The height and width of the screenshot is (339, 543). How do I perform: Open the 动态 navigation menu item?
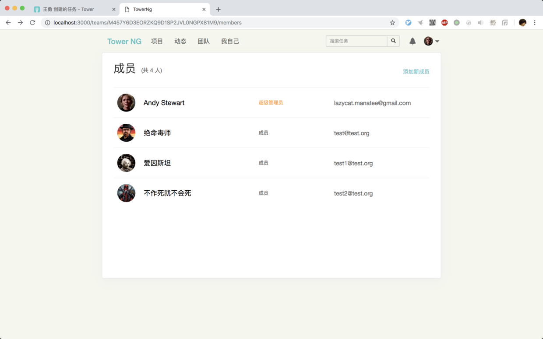tap(180, 41)
